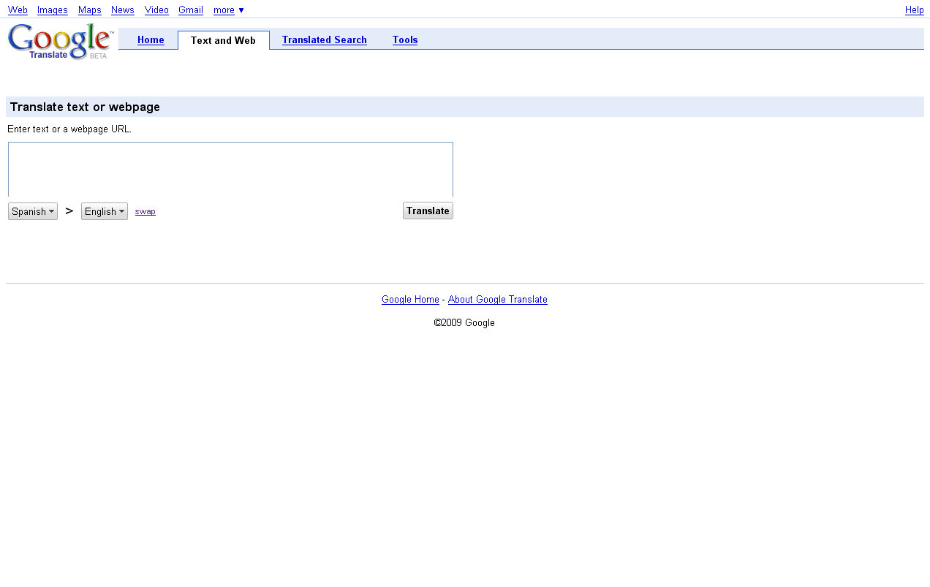Open News from the top bar
Viewport: 930px width, 587px height.
[123, 10]
